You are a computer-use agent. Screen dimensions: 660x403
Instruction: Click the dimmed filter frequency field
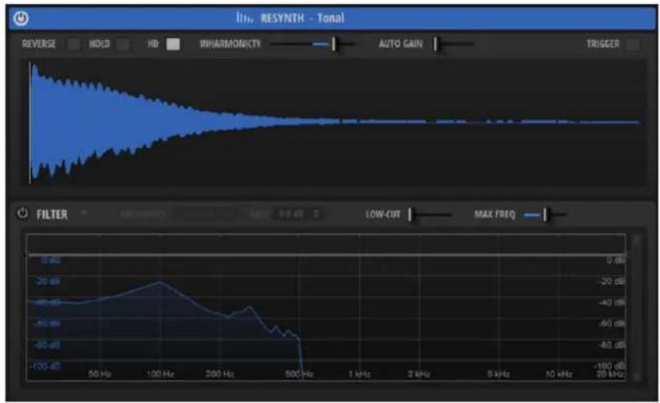coord(204,214)
